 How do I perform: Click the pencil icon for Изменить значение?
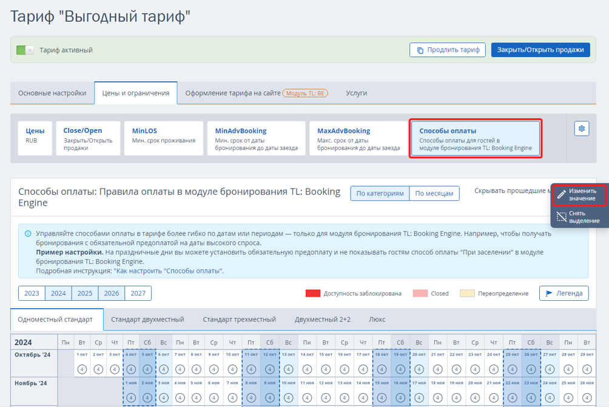point(562,195)
